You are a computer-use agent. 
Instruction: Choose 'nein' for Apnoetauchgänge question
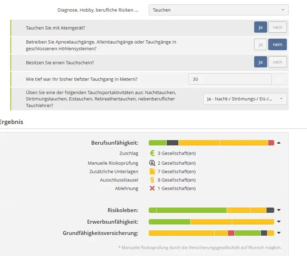tap(277, 45)
